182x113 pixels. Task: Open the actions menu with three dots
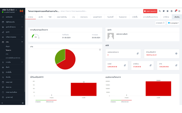coord(160,23)
